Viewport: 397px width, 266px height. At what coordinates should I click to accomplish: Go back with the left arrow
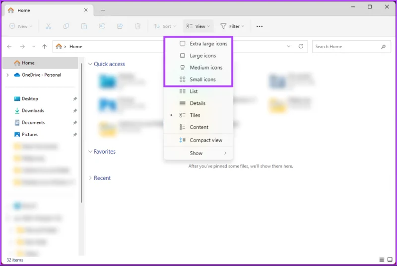(x=9, y=46)
